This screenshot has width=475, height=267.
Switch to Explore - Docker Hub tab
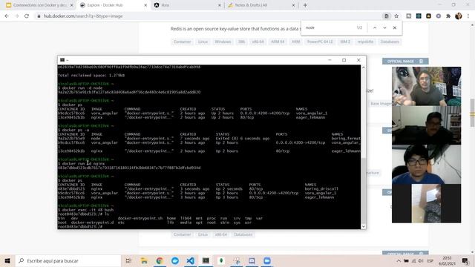113,5
